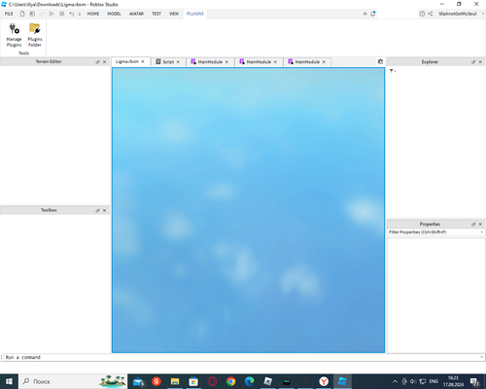
Task: Switch to the MODEL ribbon tab
Action: tap(114, 14)
